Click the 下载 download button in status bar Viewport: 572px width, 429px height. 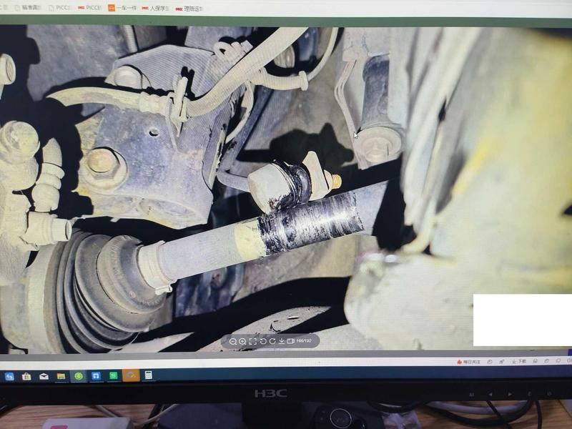(519, 362)
